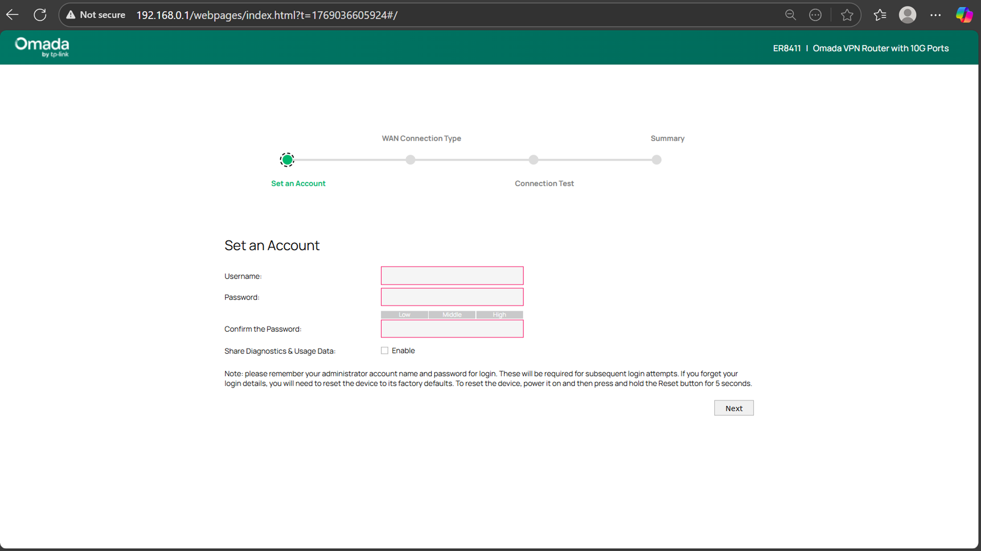Viewport: 981px width, 551px height.
Task: Select the Connection Test step dot
Action: click(533, 160)
